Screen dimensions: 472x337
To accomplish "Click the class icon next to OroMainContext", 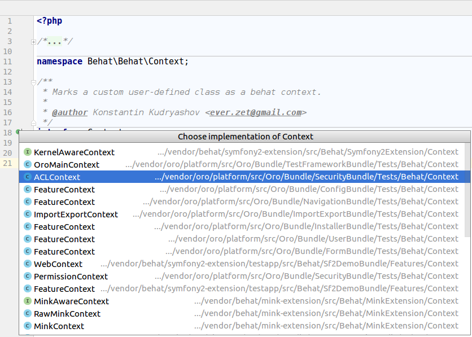I will pos(28,165).
